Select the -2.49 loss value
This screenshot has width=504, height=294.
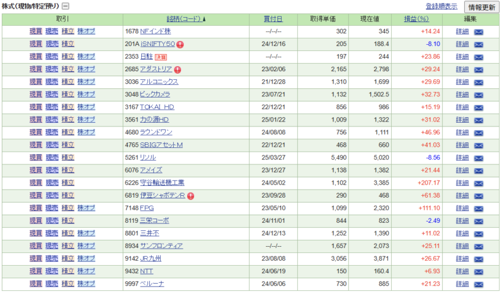click(x=433, y=221)
